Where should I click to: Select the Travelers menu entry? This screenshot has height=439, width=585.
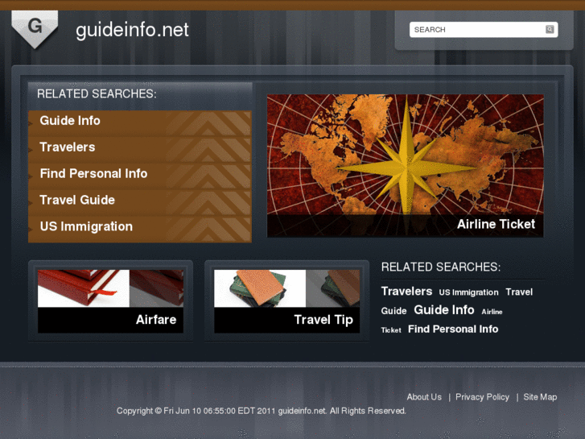pyautogui.click(x=140, y=147)
